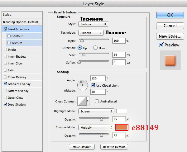
Task: Enable the Satin checkbox
Action: coord(5,70)
